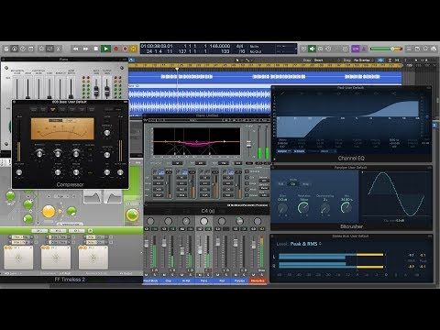Select the red Stereo Out channel label
The width and height of the screenshot is (440, 330).
(258, 280)
